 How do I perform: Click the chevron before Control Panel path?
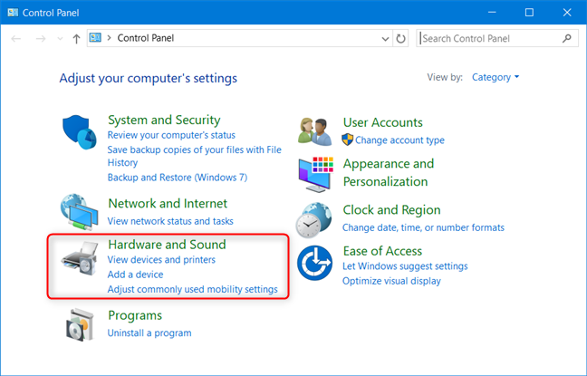click(x=109, y=38)
